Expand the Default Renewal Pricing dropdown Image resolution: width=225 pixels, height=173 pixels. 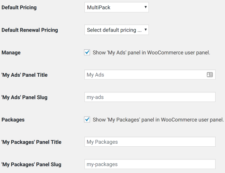point(117,30)
